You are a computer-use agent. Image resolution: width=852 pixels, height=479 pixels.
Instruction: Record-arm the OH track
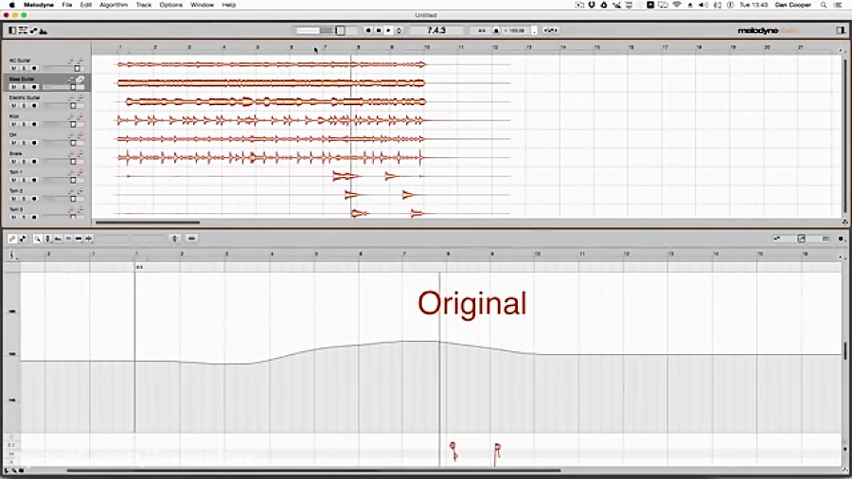pyautogui.click(x=34, y=143)
